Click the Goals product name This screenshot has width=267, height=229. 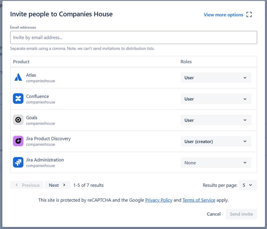click(x=32, y=118)
